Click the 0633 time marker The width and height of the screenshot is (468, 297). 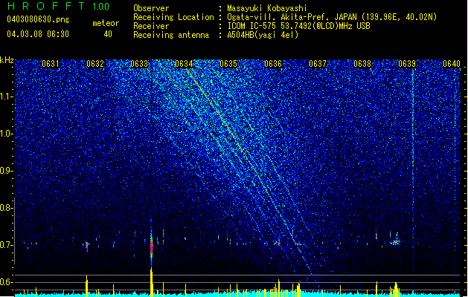(139, 64)
